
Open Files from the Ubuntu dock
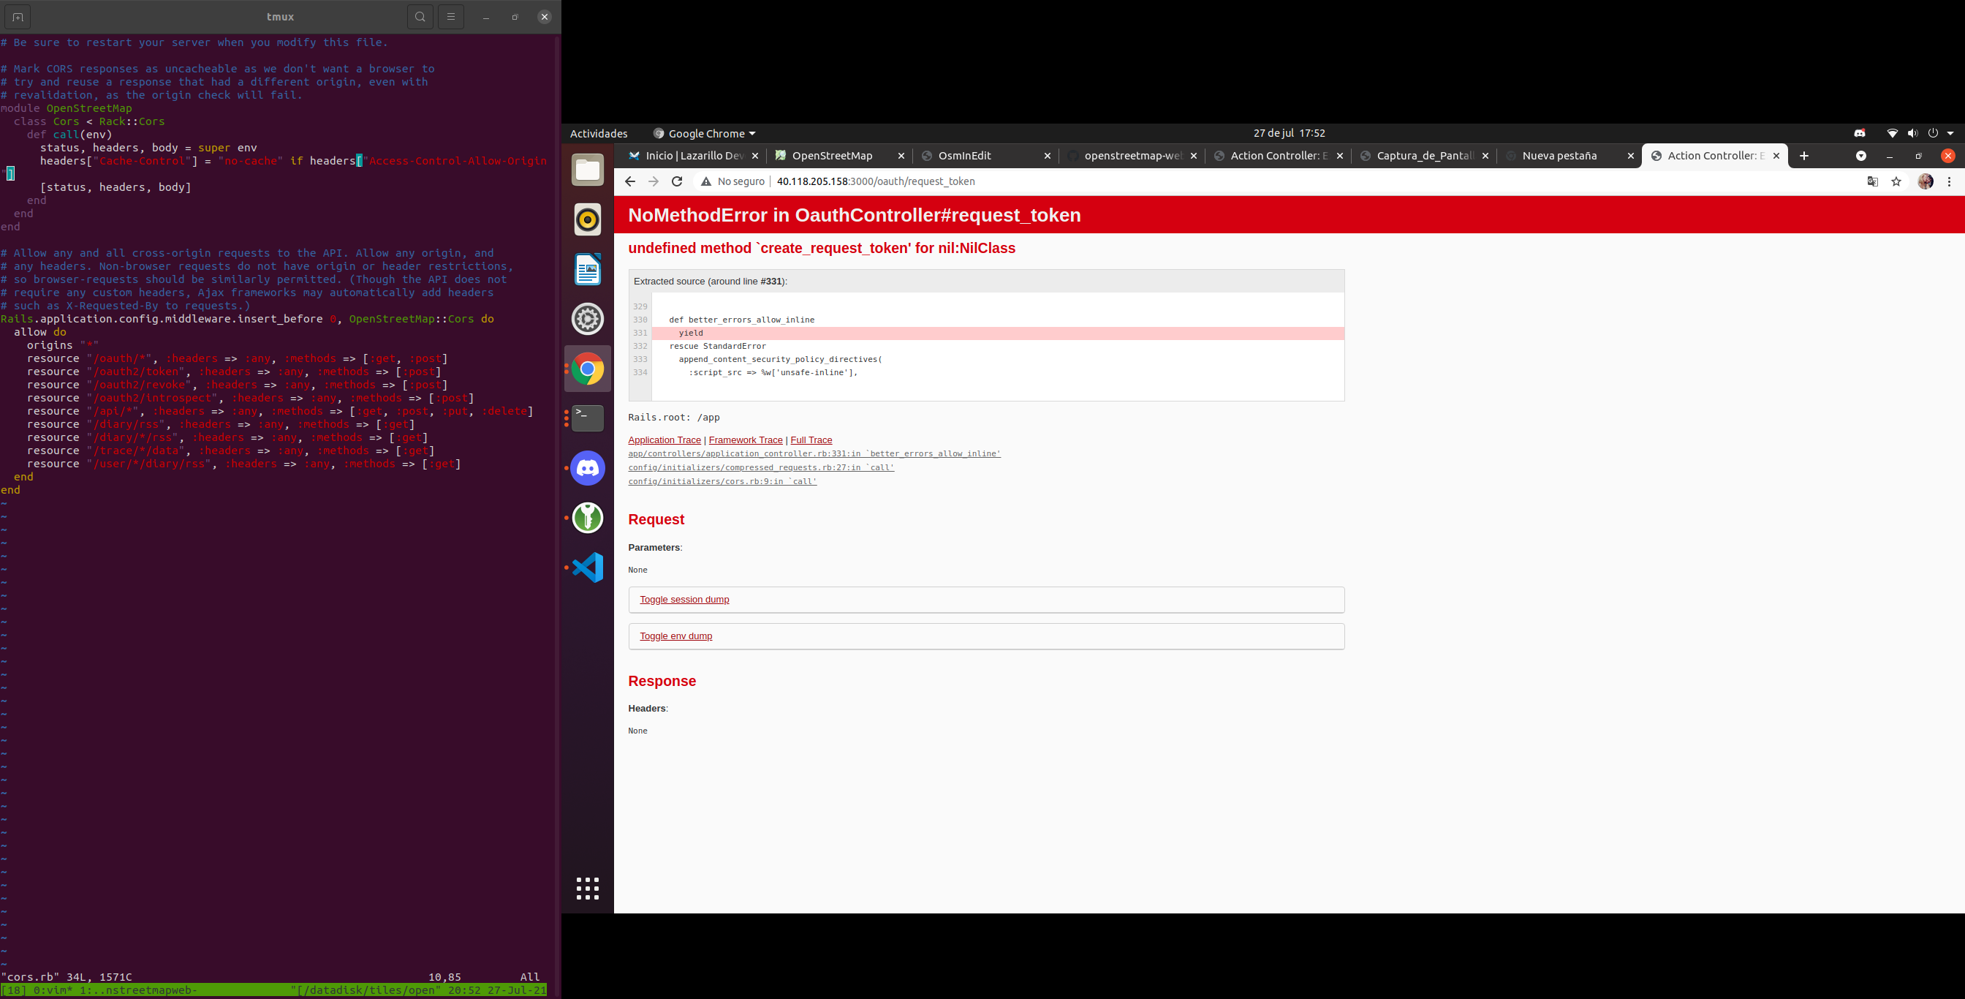(x=587, y=170)
